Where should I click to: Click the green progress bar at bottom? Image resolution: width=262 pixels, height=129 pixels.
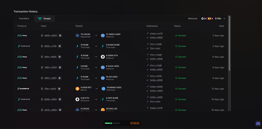tap(113, 123)
